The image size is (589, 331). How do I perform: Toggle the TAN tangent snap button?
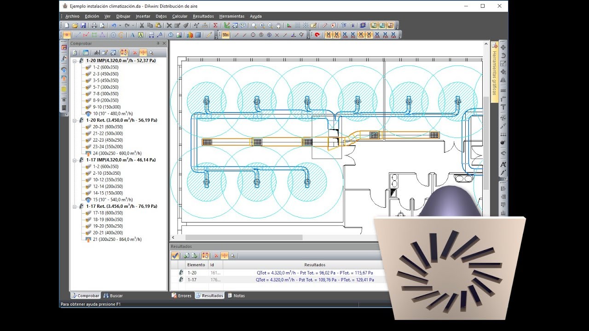[393, 34]
